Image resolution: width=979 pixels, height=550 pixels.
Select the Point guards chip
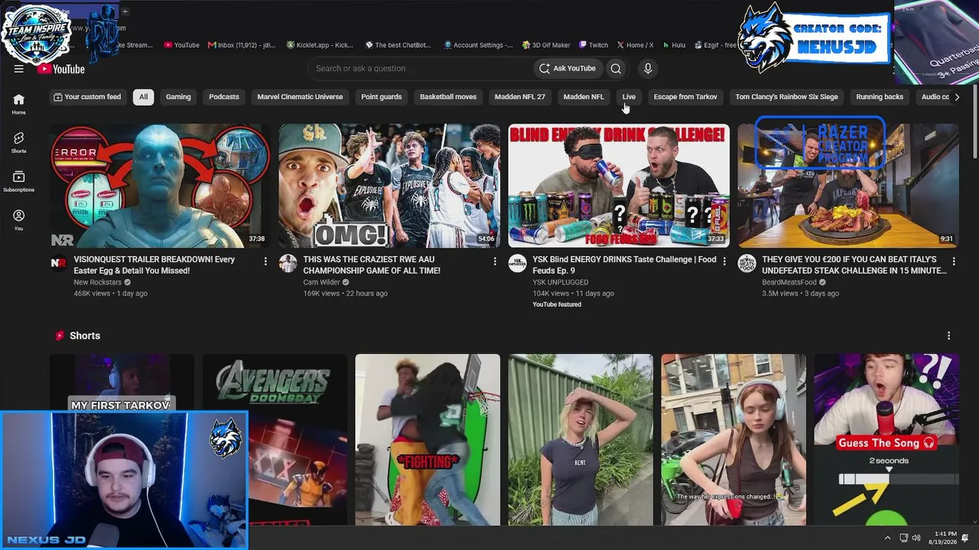[382, 97]
